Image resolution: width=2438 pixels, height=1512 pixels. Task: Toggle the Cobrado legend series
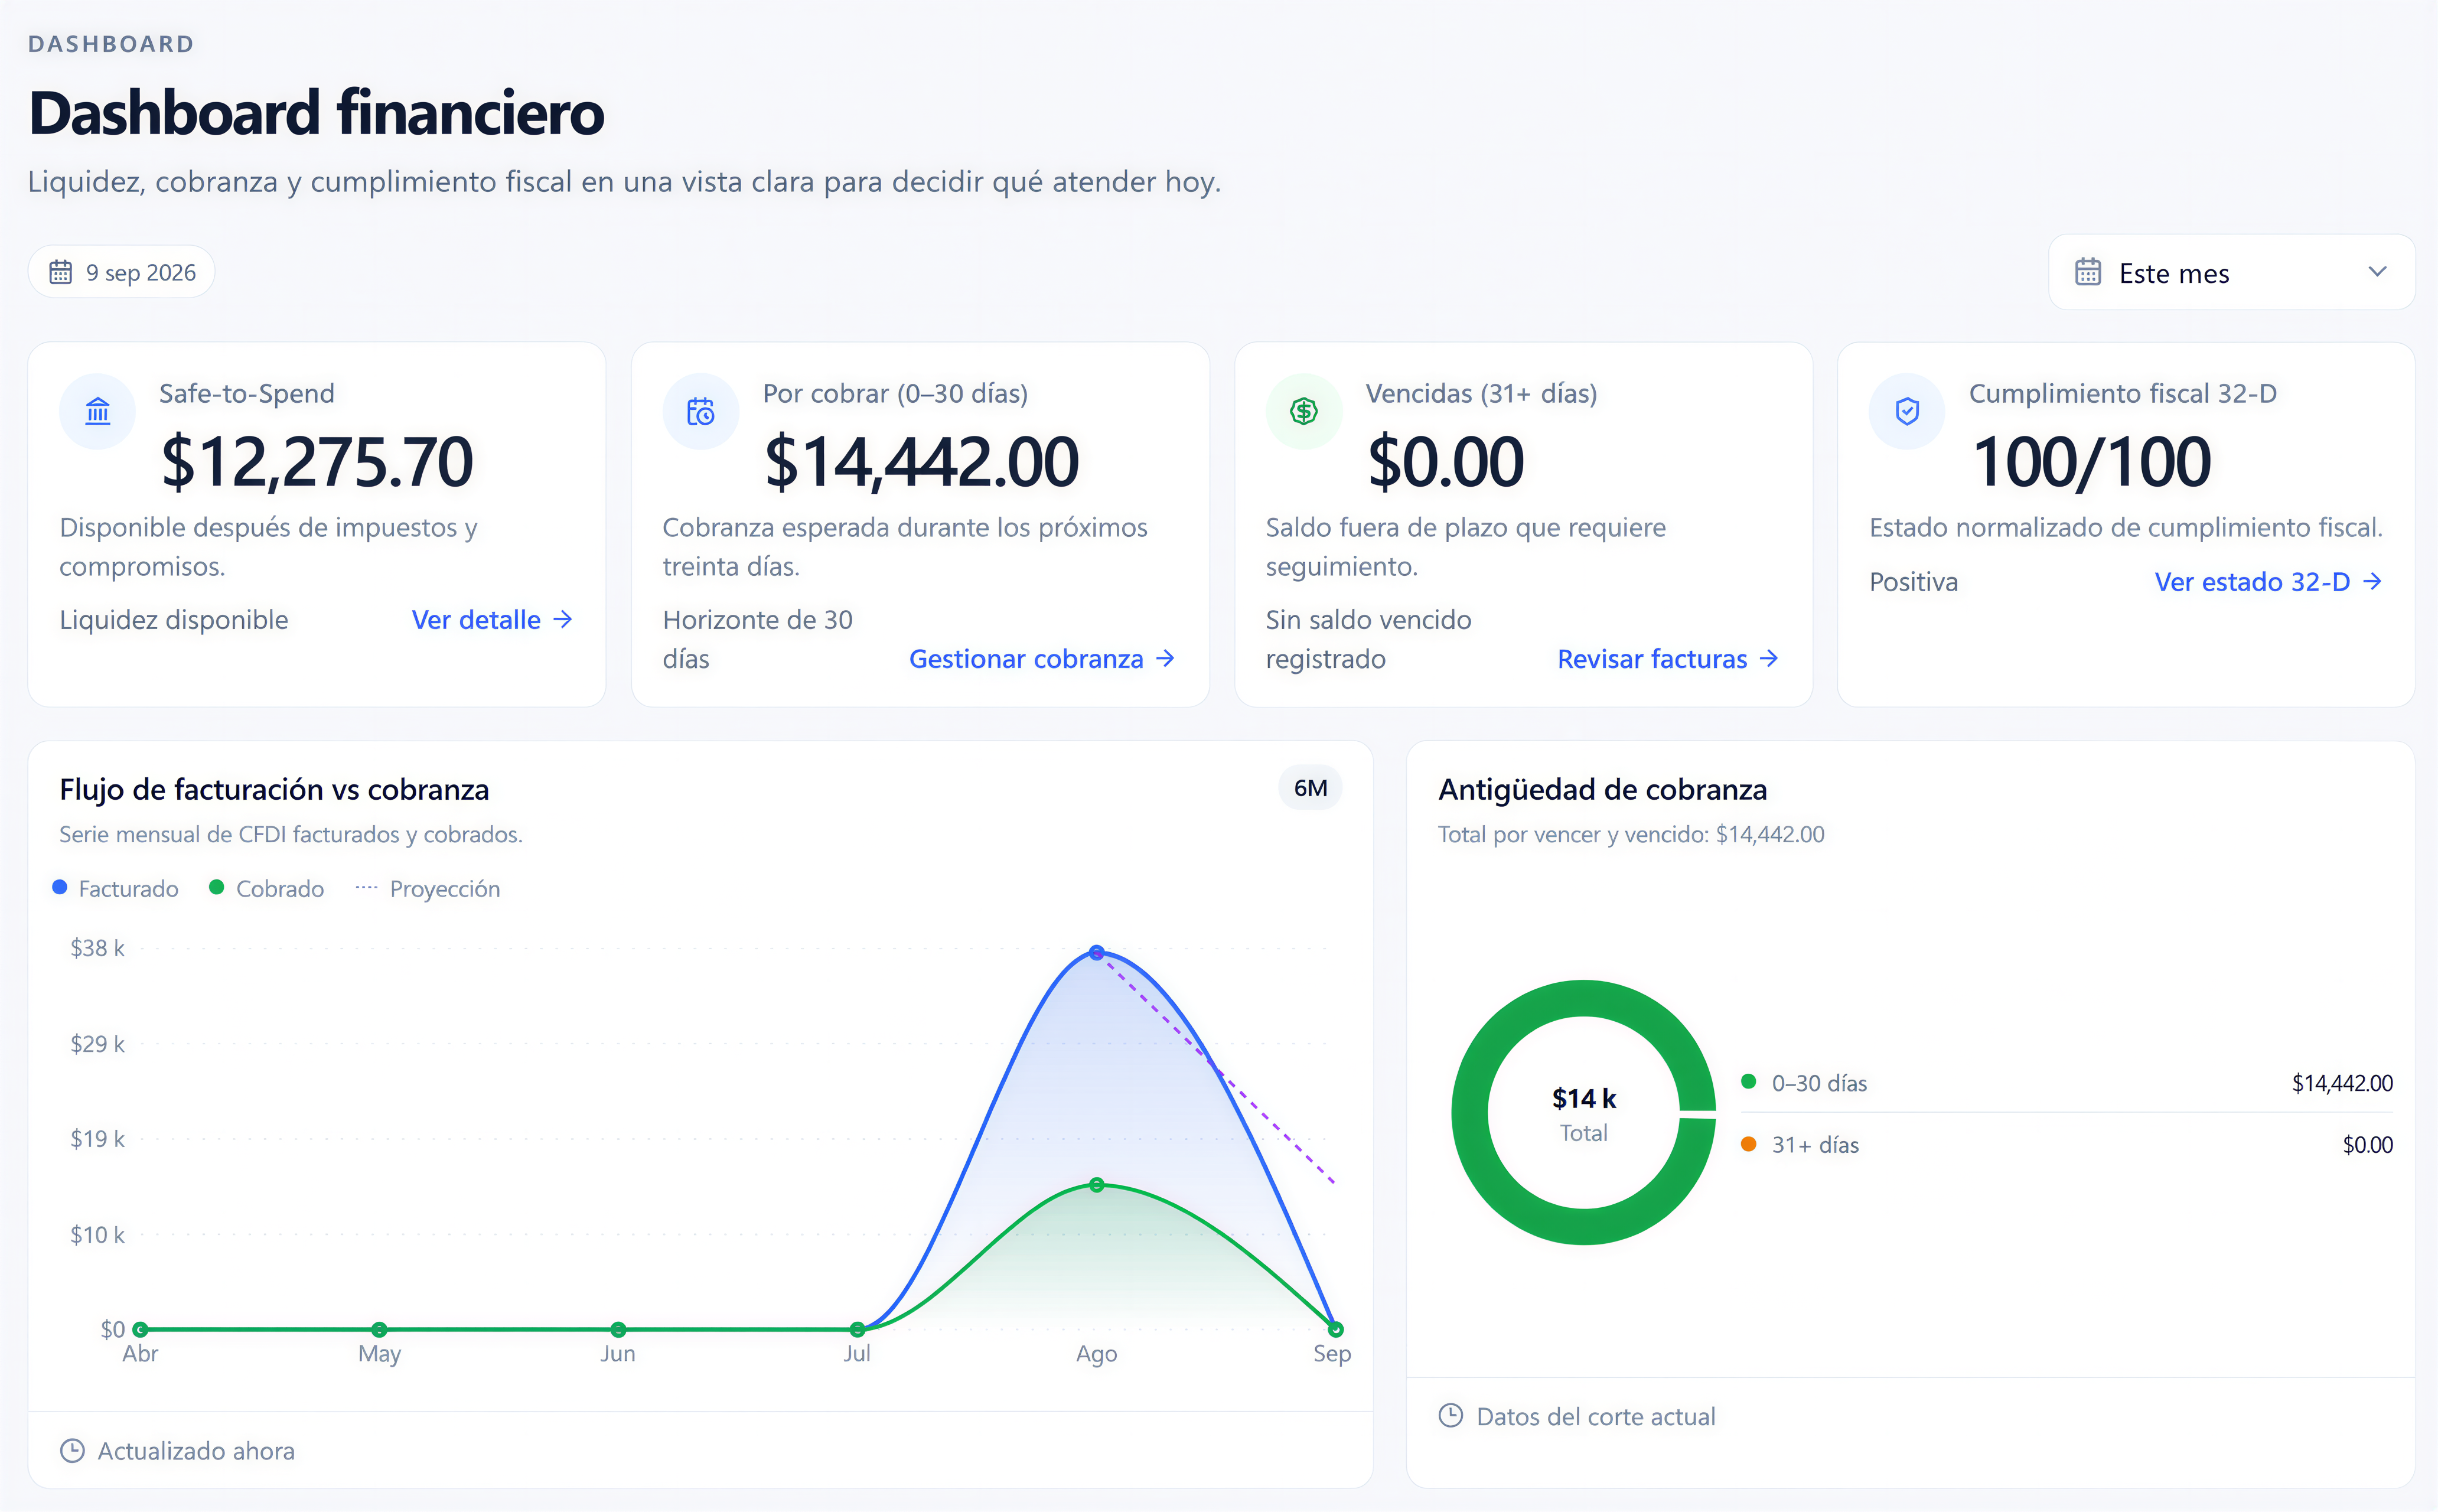click(x=267, y=888)
